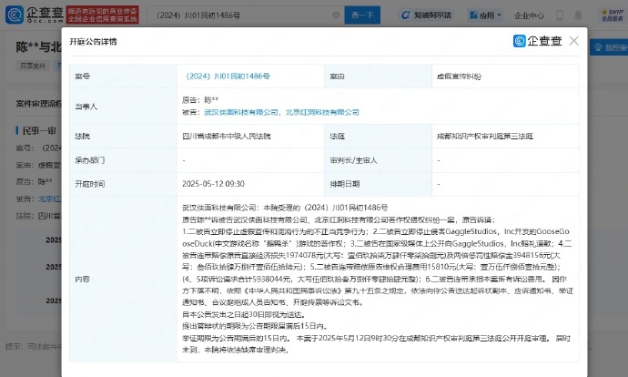Click the Qcc logo in the header

(35, 15)
